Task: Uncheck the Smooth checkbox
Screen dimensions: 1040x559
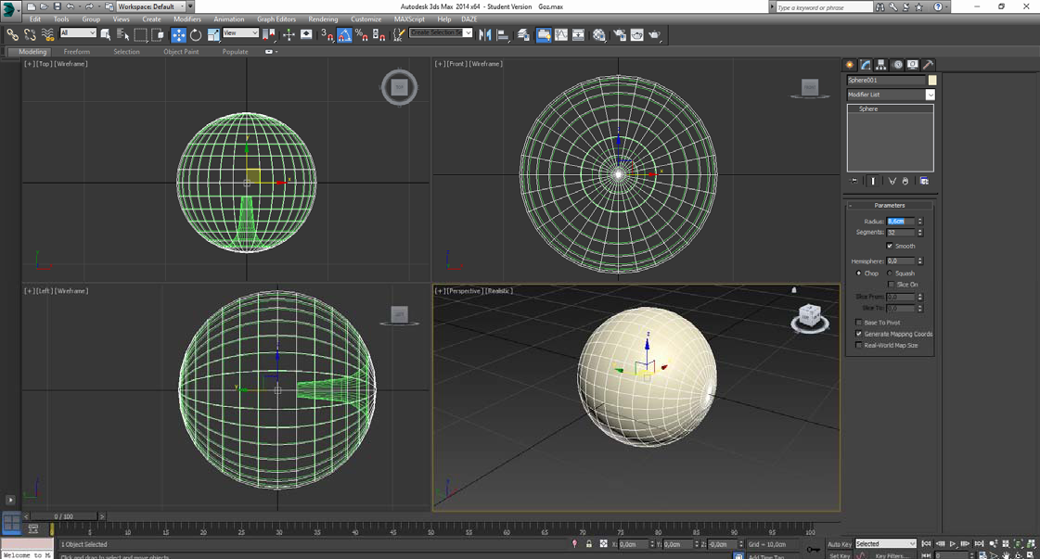Action: 890,247
